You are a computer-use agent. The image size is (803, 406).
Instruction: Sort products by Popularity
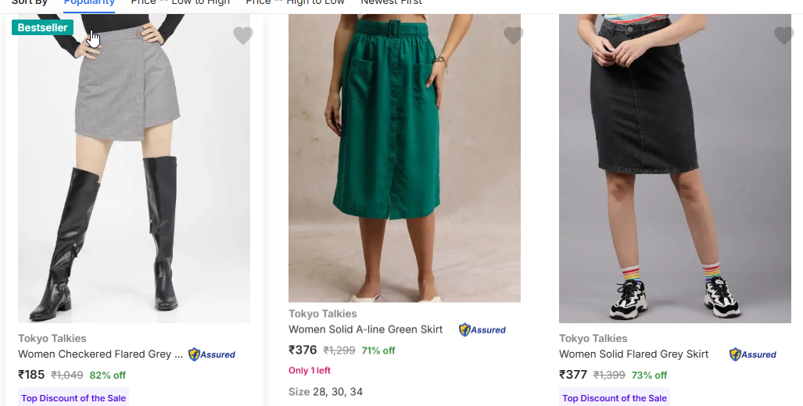pos(89,3)
